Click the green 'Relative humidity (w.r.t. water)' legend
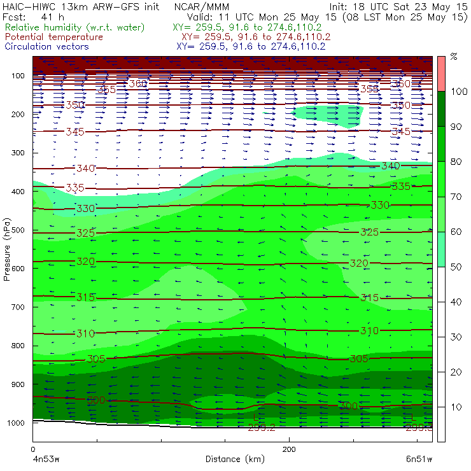Image resolution: width=471 pixels, height=471 pixels. (75, 27)
